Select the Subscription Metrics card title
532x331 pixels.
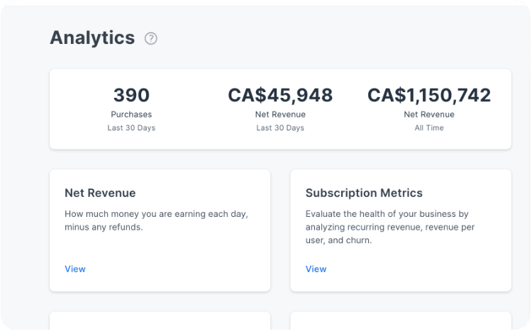364,193
